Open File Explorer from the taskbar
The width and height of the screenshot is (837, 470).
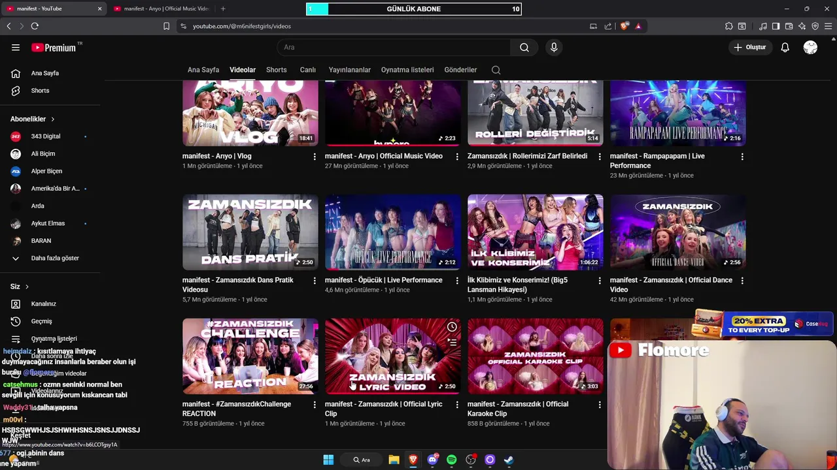tap(394, 460)
